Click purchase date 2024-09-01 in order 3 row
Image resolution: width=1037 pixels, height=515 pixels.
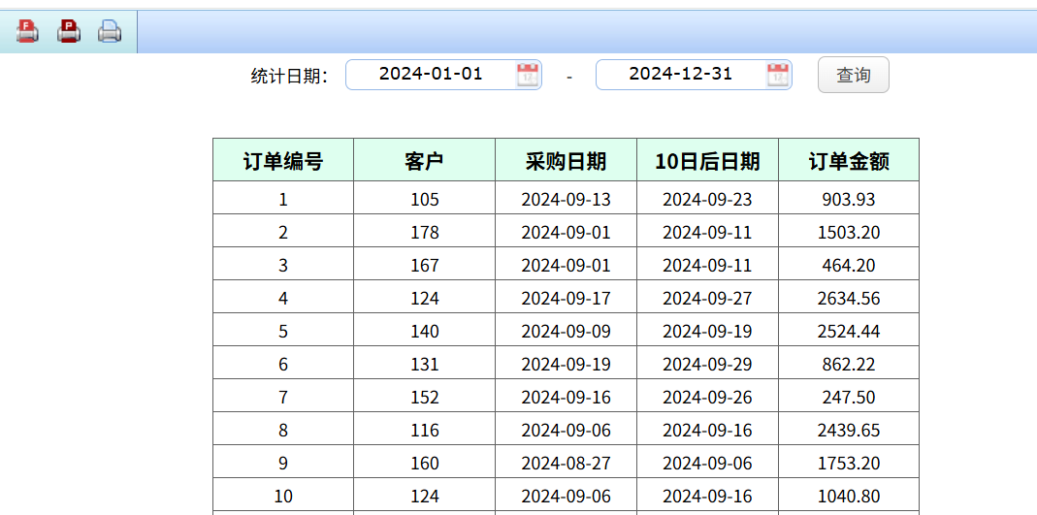point(567,265)
